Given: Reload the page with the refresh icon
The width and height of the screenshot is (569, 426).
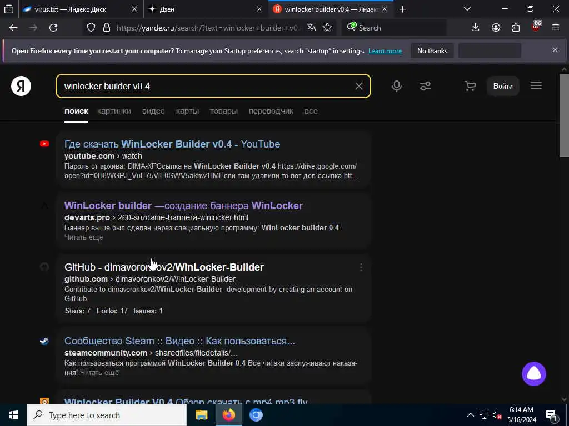Looking at the screenshot, I should (53, 28).
